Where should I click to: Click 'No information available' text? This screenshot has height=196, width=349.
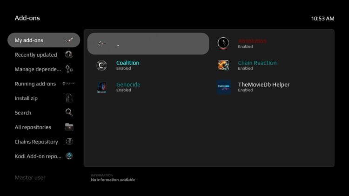point(113,180)
